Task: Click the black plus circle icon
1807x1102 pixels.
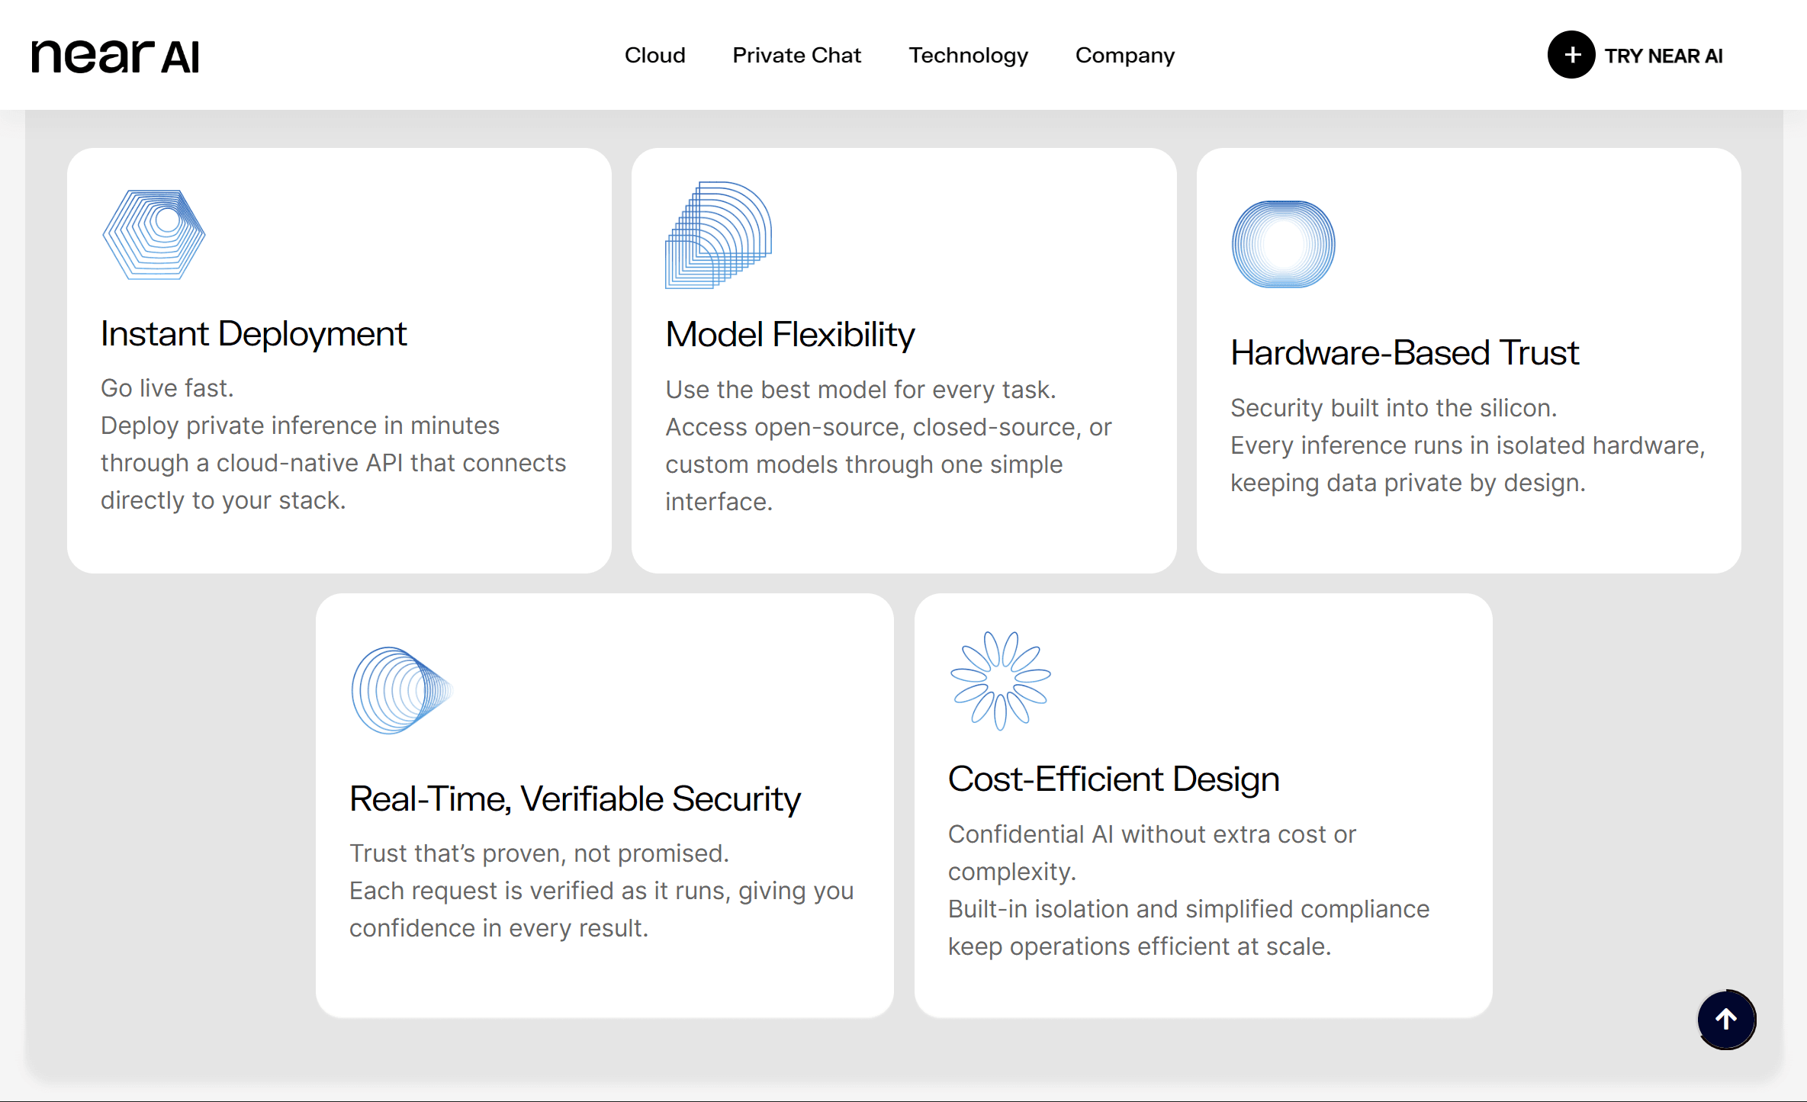Action: (x=1571, y=55)
